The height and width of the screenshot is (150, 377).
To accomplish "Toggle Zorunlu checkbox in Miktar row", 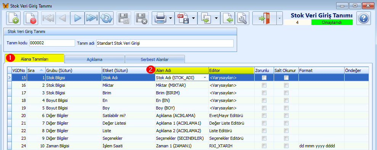I will 264,85.
